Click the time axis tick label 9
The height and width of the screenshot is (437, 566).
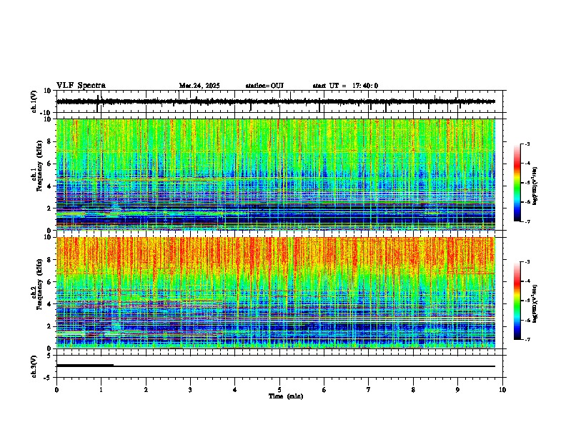457,390
